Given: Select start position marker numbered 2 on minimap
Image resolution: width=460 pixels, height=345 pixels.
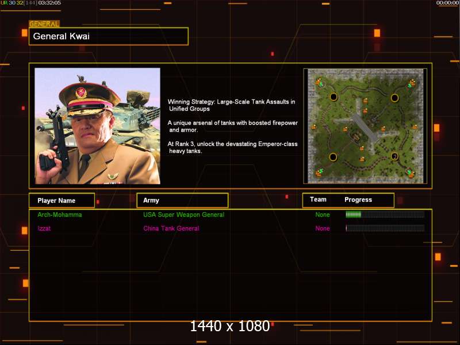Looking at the screenshot, I should coord(395,156).
